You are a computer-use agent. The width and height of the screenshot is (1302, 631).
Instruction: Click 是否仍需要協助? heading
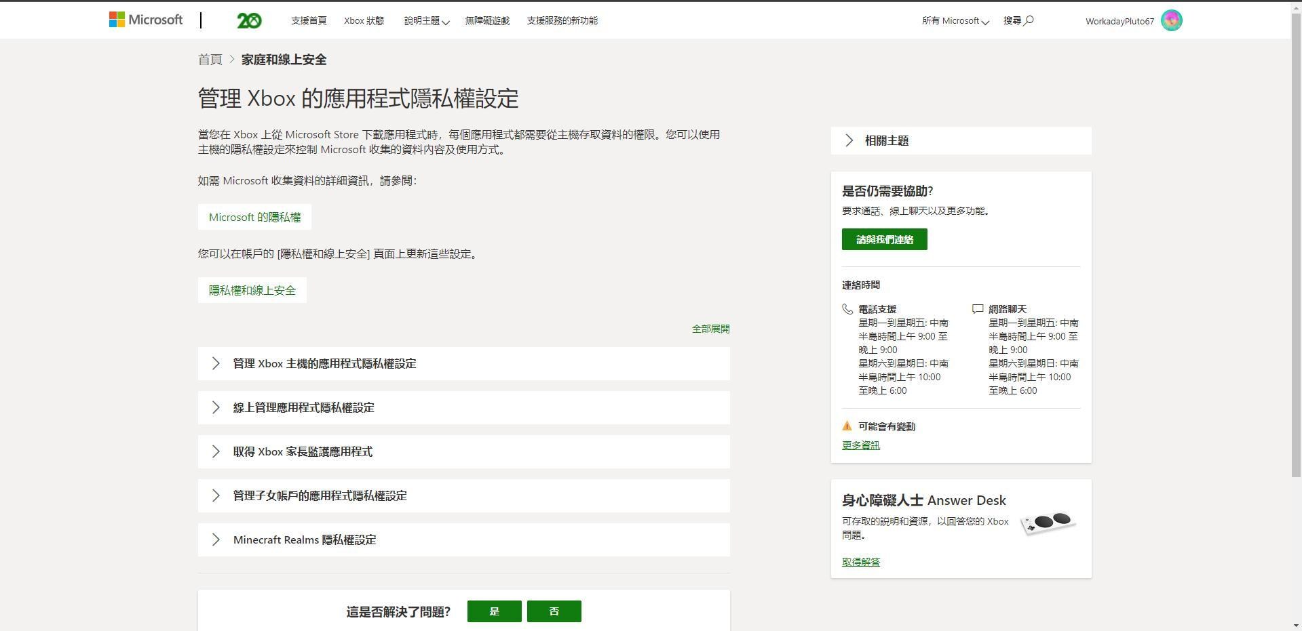887,191
